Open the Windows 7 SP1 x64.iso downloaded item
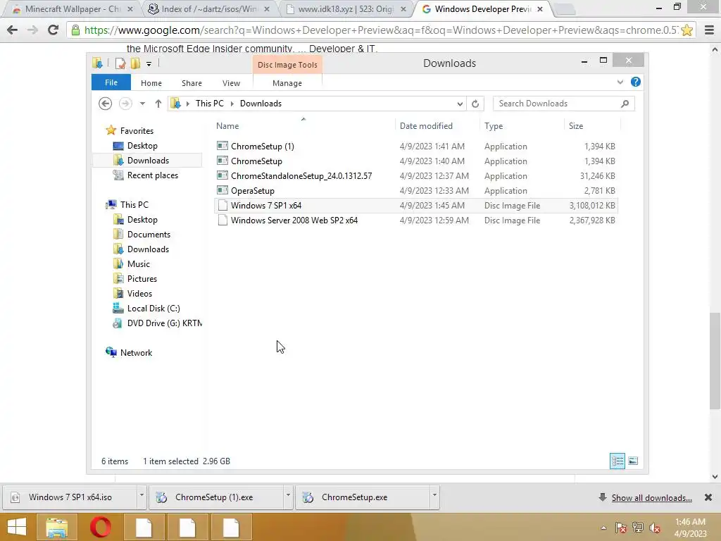The image size is (721, 541). [70, 497]
